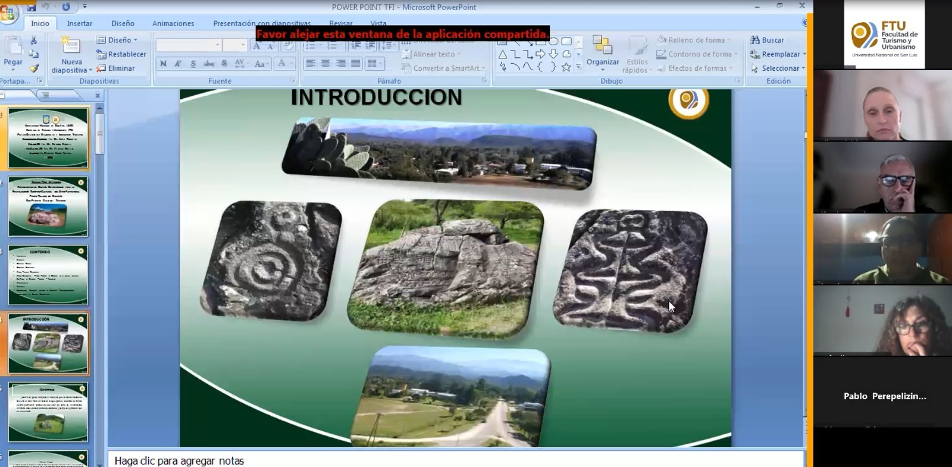Expand the Diseño layout dropdown
This screenshot has height=467, width=952.
(117, 40)
